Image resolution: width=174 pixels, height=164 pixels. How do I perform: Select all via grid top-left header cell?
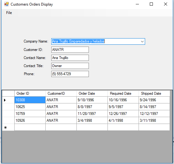pyautogui.click(x=8, y=93)
